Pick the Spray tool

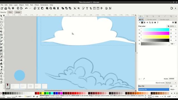pyautogui.click(x=1, y=66)
